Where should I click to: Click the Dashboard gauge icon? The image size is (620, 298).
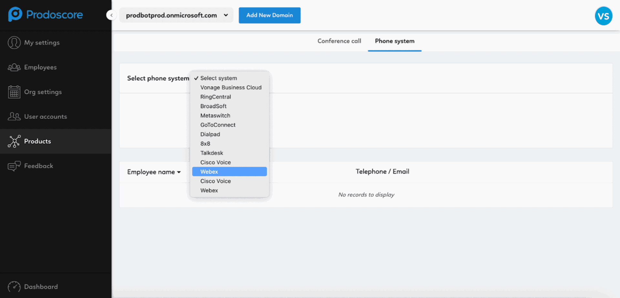[x=14, y=287]
